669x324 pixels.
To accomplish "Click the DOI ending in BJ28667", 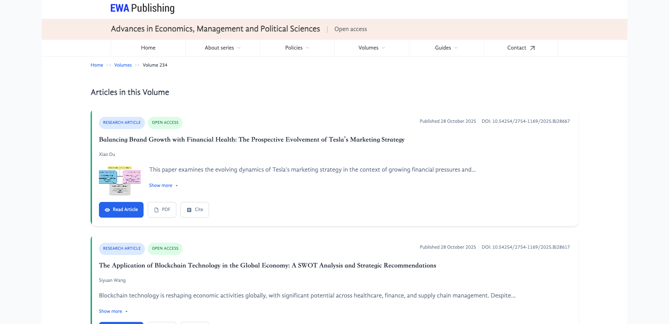I will coord(526,121).
